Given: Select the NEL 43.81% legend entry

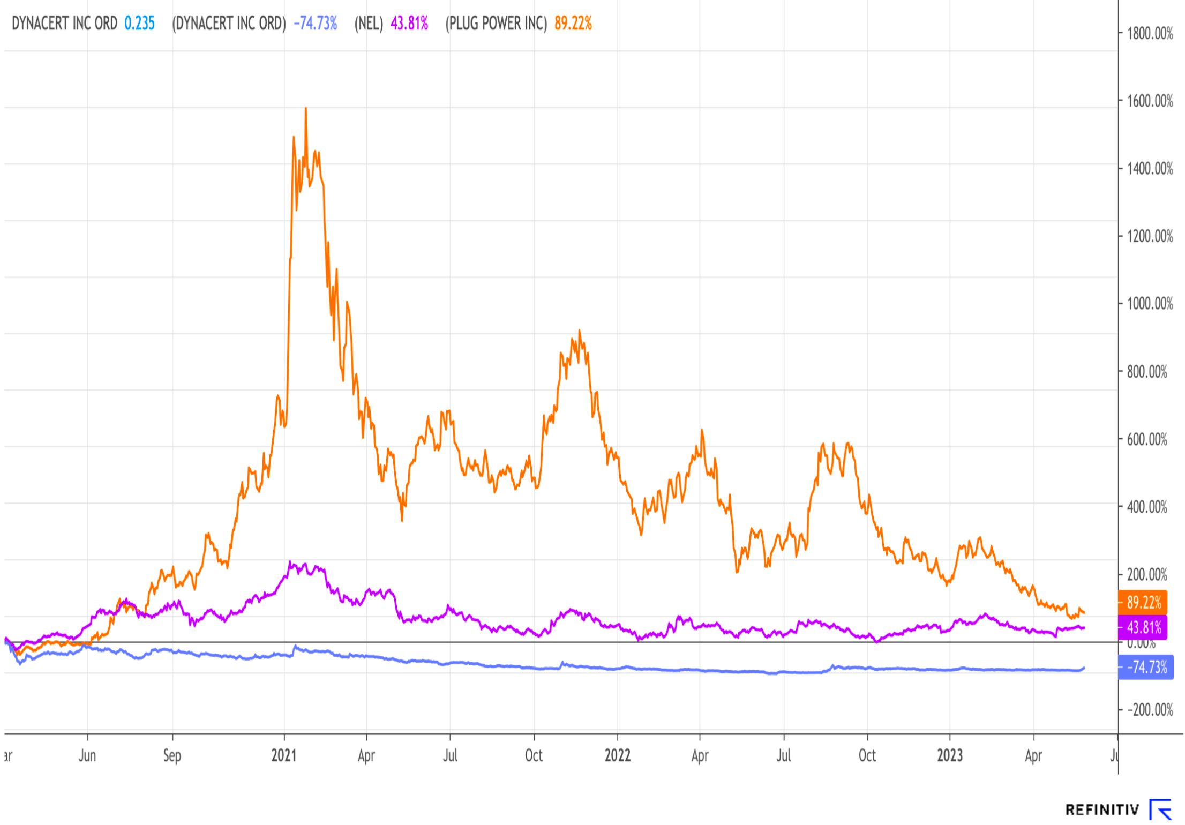Looking at the screenshot, I should pyautogui.click(x=391, y=24).
